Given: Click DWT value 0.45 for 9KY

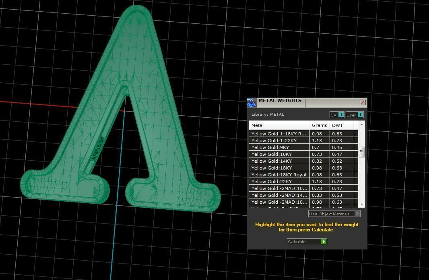Looking at the screenshot, I should click(337, 147).
